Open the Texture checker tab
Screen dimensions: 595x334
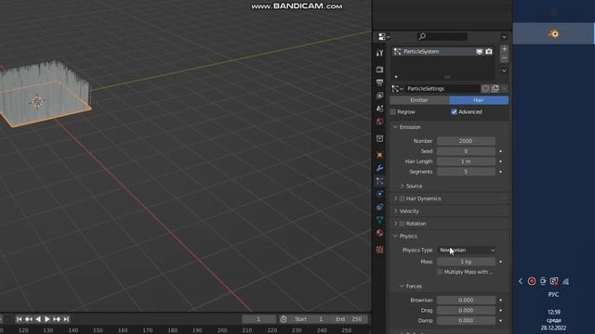coord(380,250)
